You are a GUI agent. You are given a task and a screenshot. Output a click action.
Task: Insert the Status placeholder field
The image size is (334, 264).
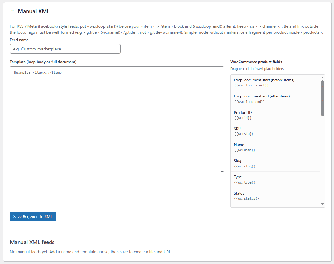point(276,196)
